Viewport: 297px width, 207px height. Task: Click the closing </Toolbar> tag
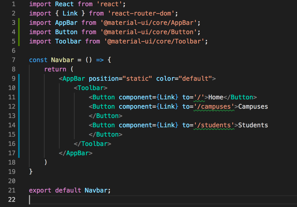(92, 144)
